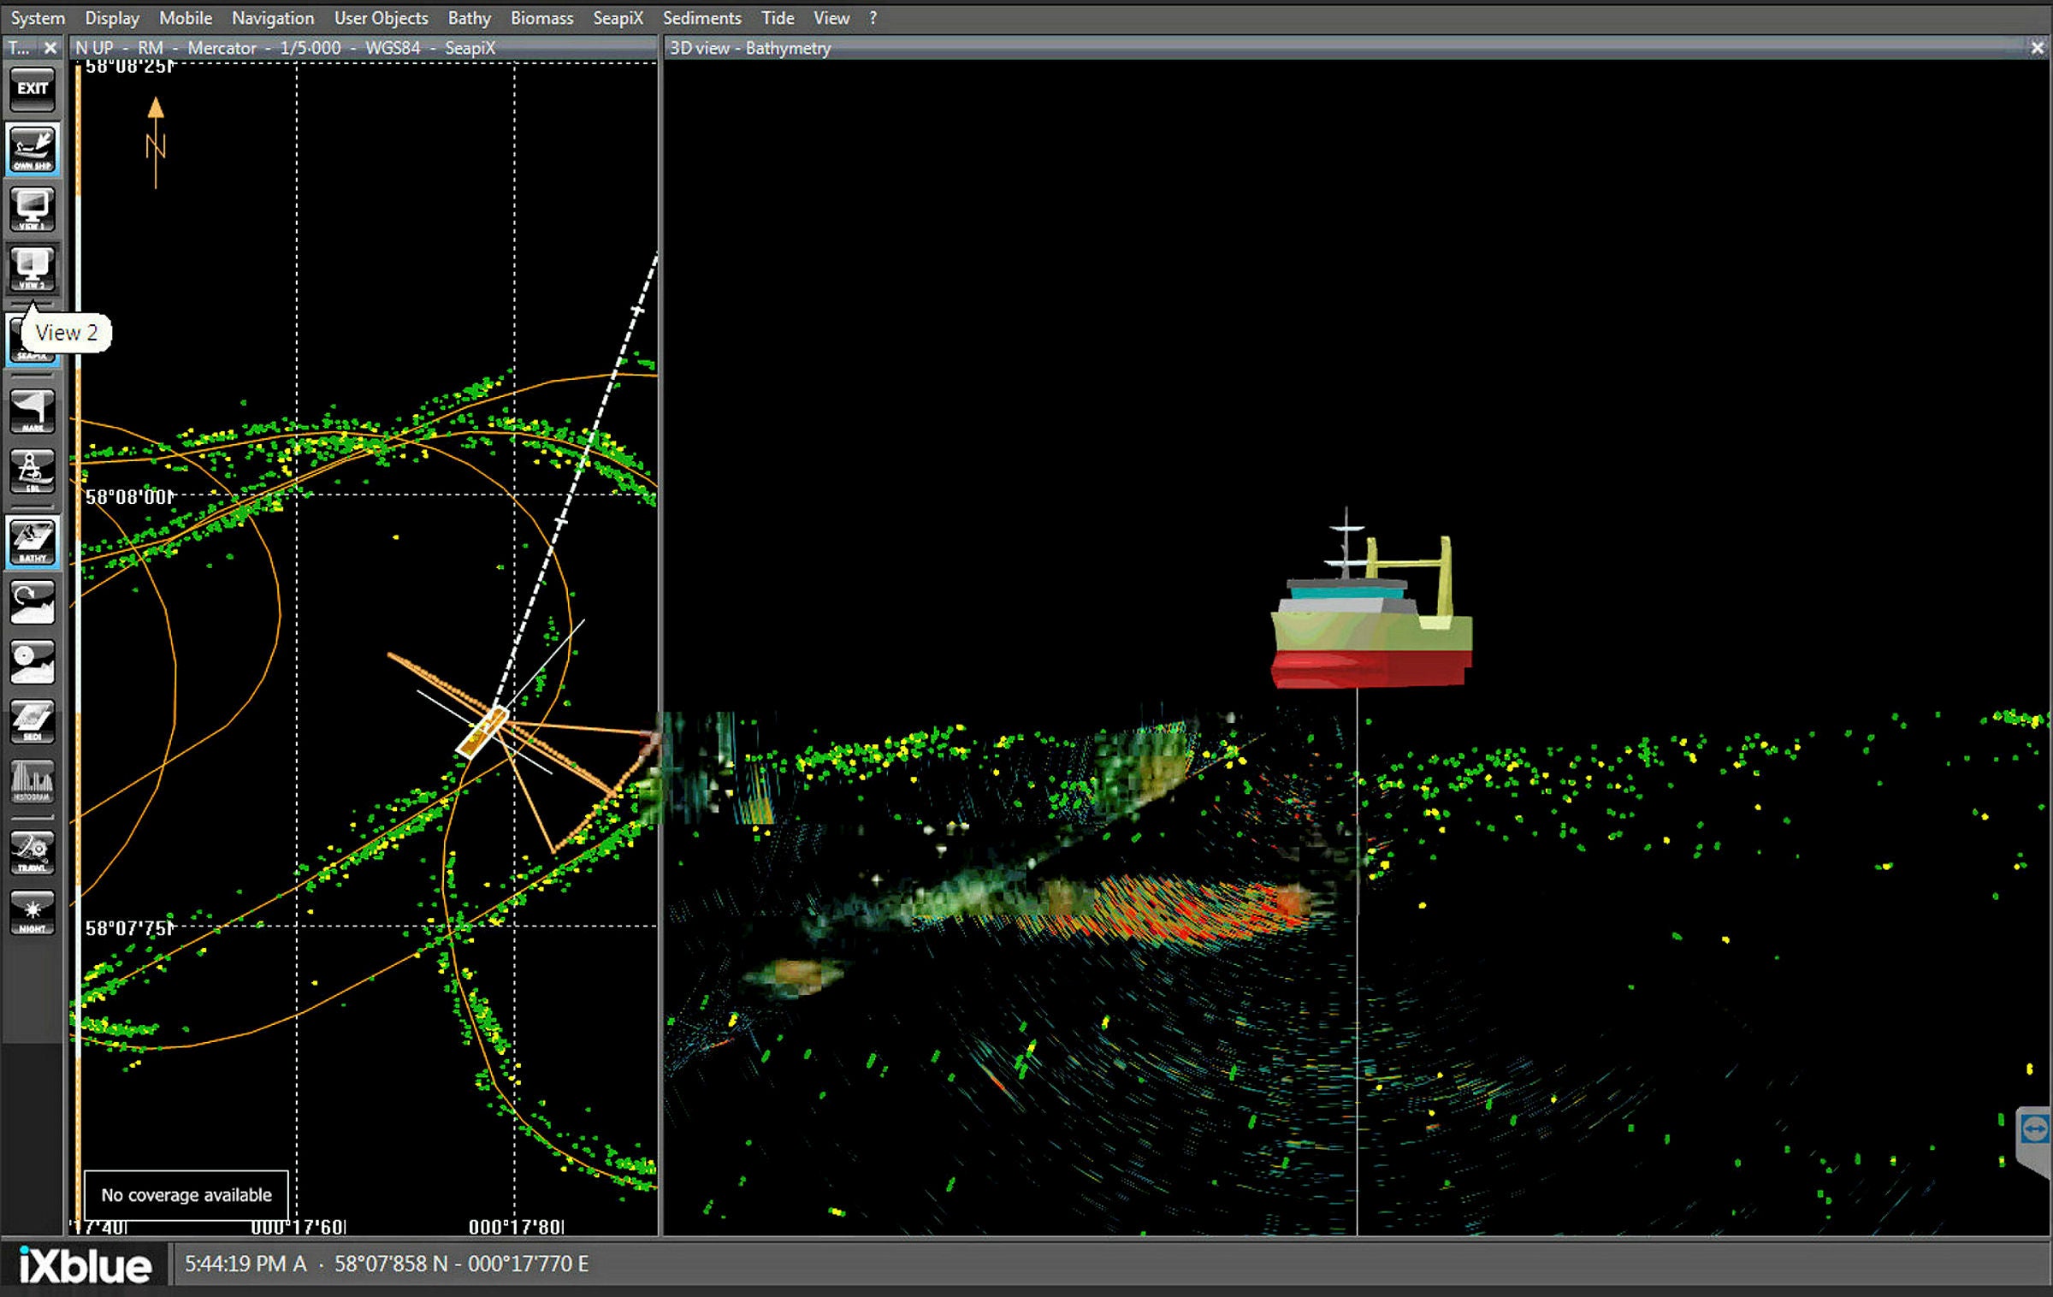Screen dimensions: 2053x1297
Task: Click the EXIT button in toolbar
Action: (33, 89)
